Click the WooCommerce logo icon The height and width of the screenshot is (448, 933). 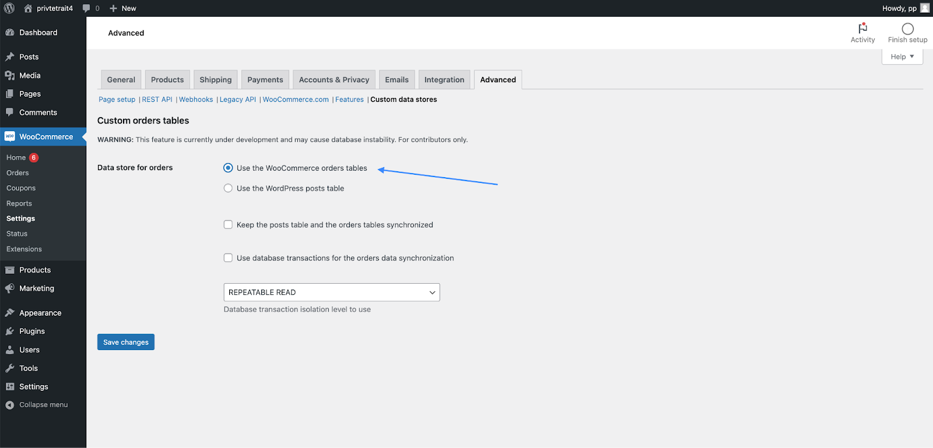tap(10, 136)
